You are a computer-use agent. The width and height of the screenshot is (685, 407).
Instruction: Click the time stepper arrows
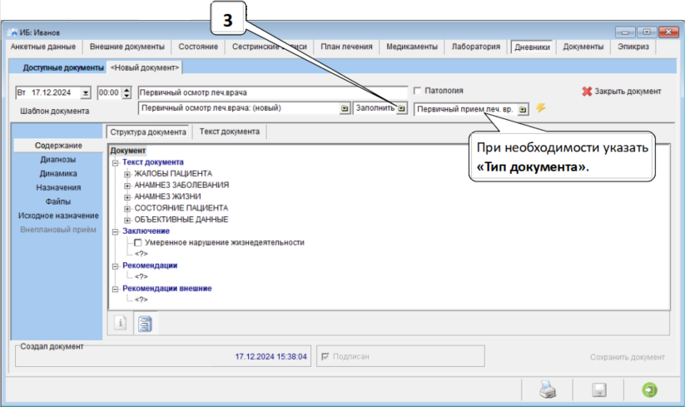pyautogui.click(x=127, y=92)
